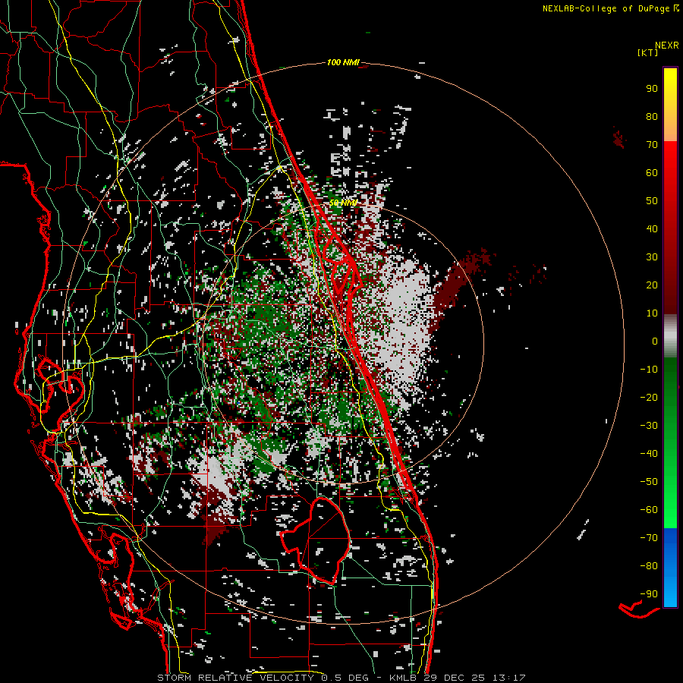
Task: Click the bright red segment of color bar
Action: click(x=670, y=165)
